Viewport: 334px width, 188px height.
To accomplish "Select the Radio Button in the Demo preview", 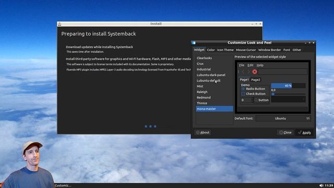I will (254, 89).
